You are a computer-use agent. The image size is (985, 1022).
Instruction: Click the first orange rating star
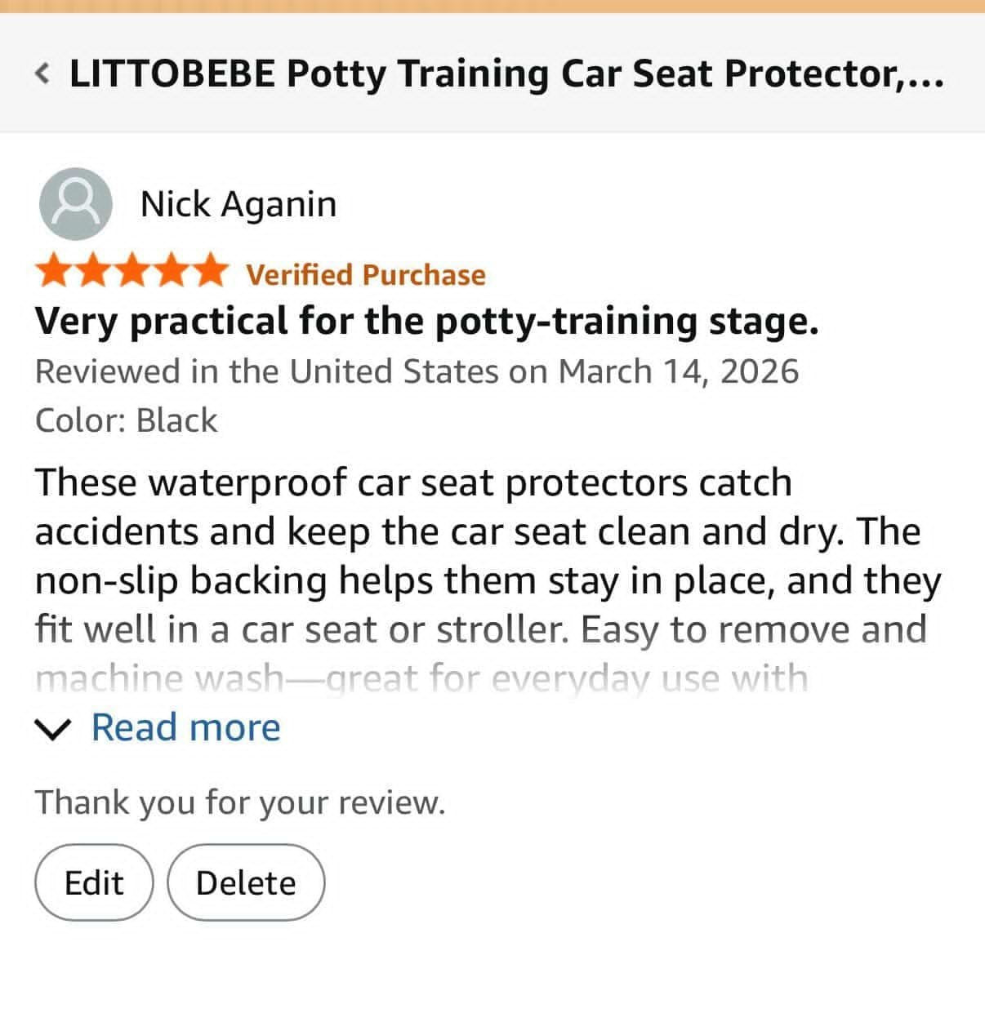tap(55, 271)
